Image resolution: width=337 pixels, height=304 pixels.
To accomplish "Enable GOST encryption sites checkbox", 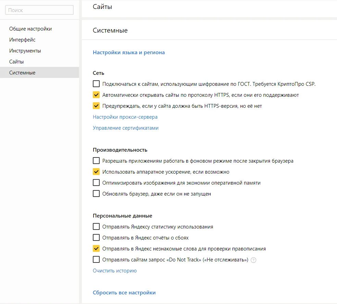I will [96, 84].
